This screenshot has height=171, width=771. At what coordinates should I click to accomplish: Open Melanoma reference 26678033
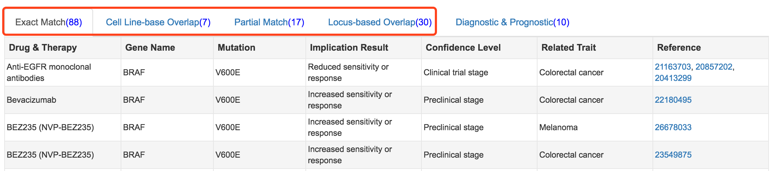pos(673,127)
